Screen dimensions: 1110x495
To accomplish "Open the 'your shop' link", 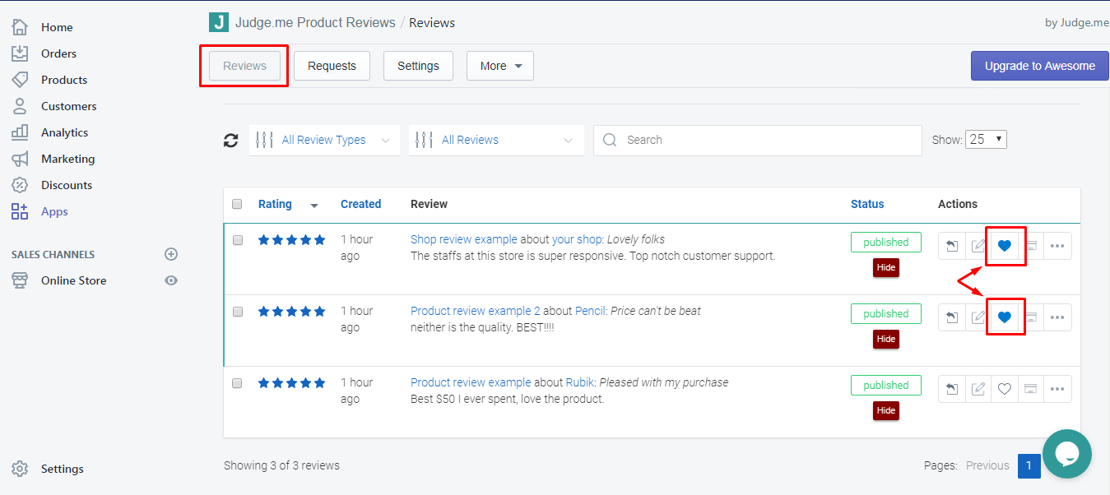I will (577, 239).
